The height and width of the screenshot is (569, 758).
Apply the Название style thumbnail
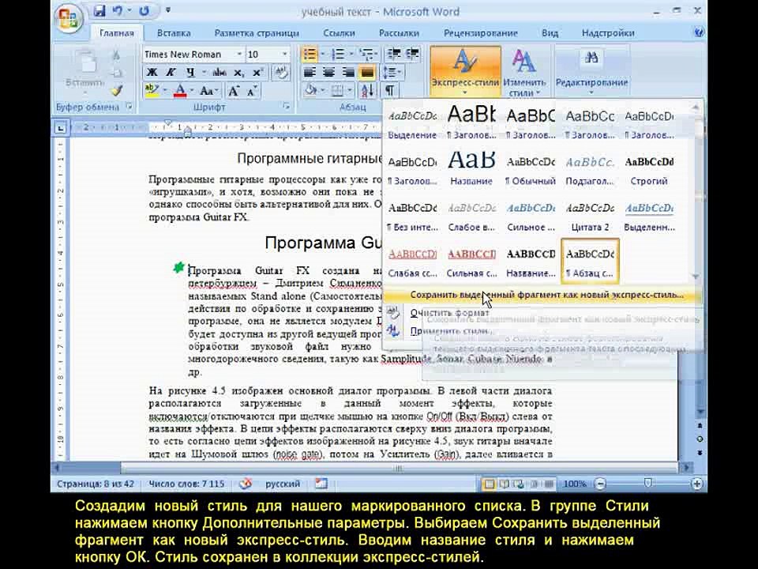point(471,167)
